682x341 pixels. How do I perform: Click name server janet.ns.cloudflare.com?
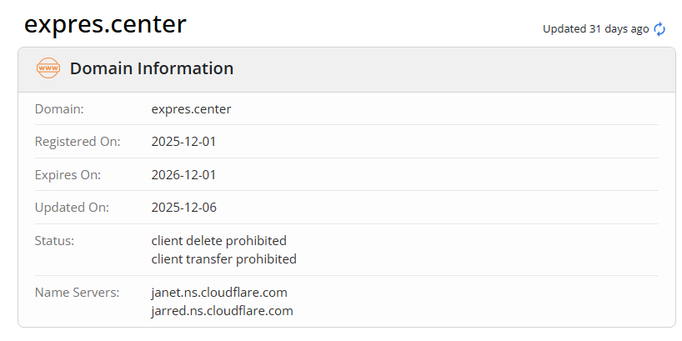click(219, 293)
